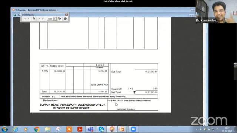Click the rupee symbol beside Net Total

coord(134,92)
